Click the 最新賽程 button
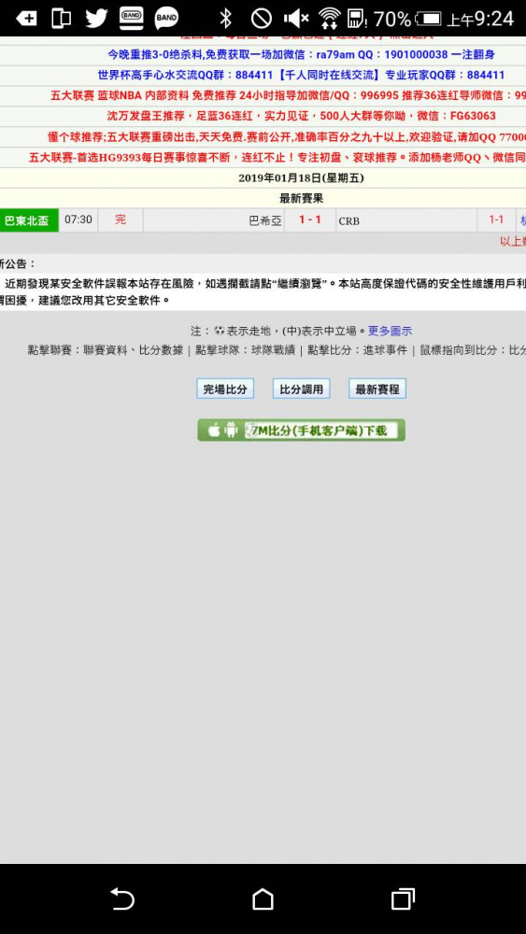The width and height of the screenshot is (526, 934). (x=377, y=389)
